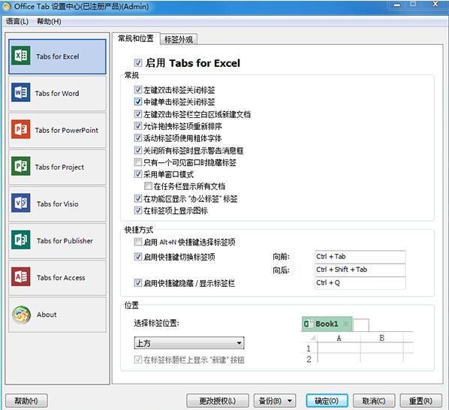Click the 帮助(H) button at bottom left

(x=26, y=401)
